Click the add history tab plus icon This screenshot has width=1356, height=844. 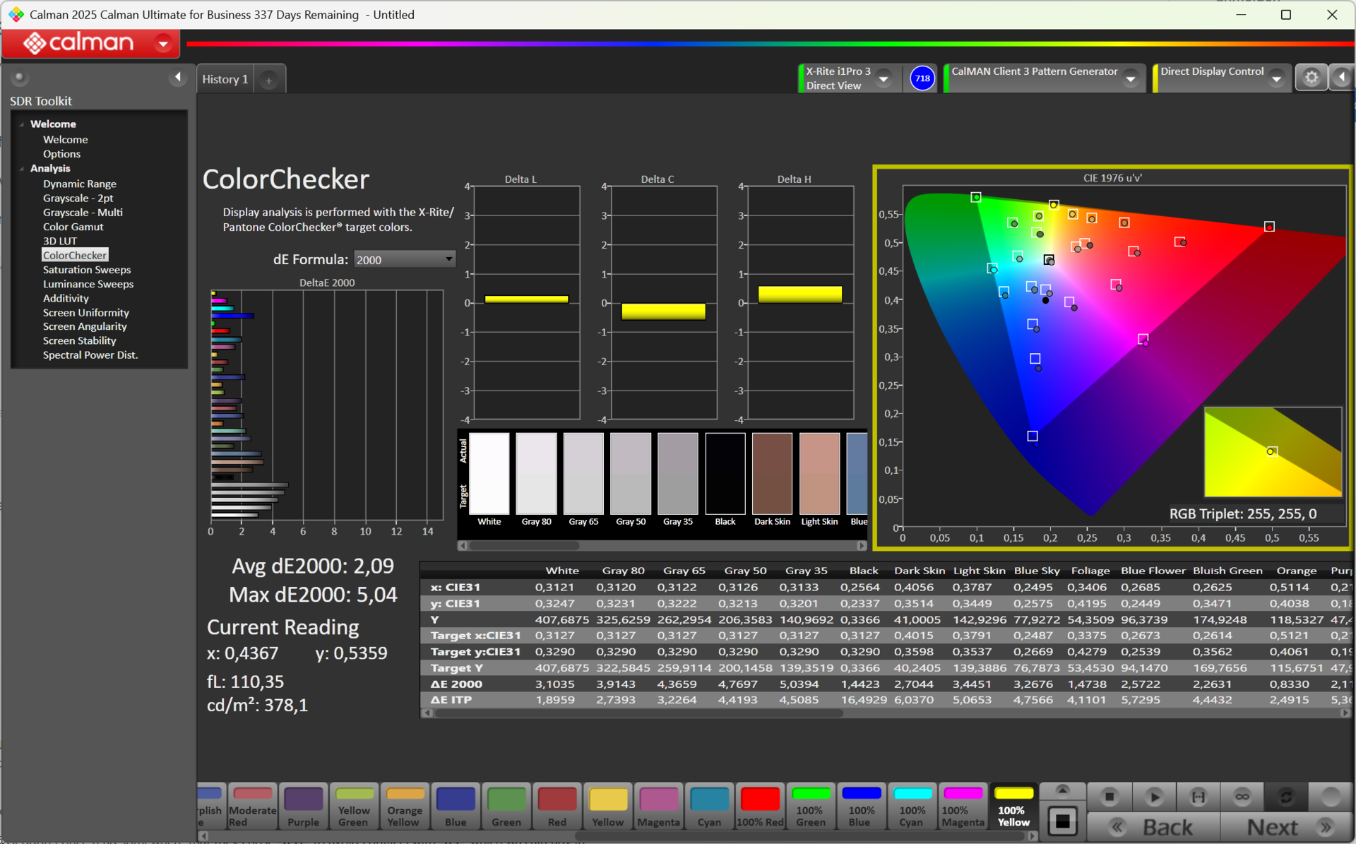(x=268, y=81)
